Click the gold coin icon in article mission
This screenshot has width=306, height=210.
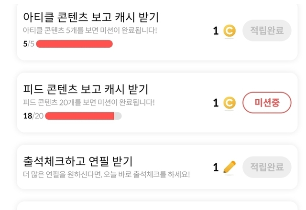pos(229,31)
